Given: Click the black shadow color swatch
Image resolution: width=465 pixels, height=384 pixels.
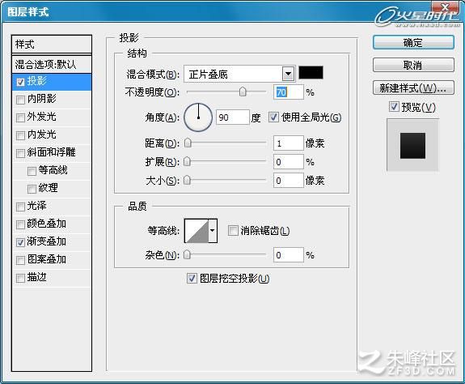Looking at the screenshot, I should 311,73.
